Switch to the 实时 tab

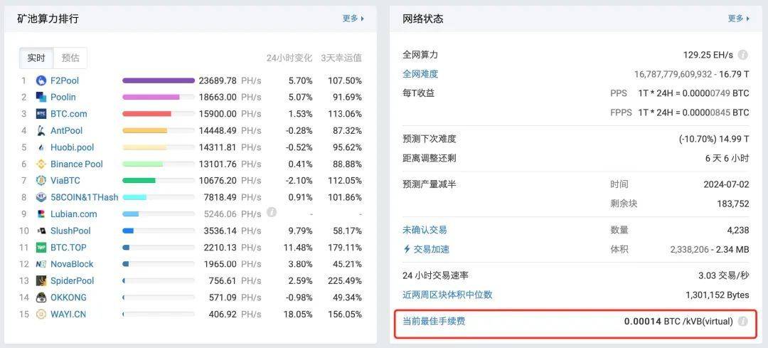[x=36, y=58]
